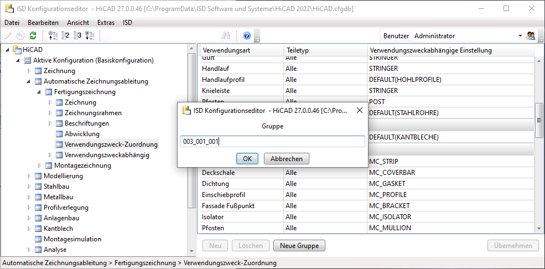The height and width of the screenshot is (269, 545).
Task: Expand tree to level 2 icon
Action: [x=65, y=35]
